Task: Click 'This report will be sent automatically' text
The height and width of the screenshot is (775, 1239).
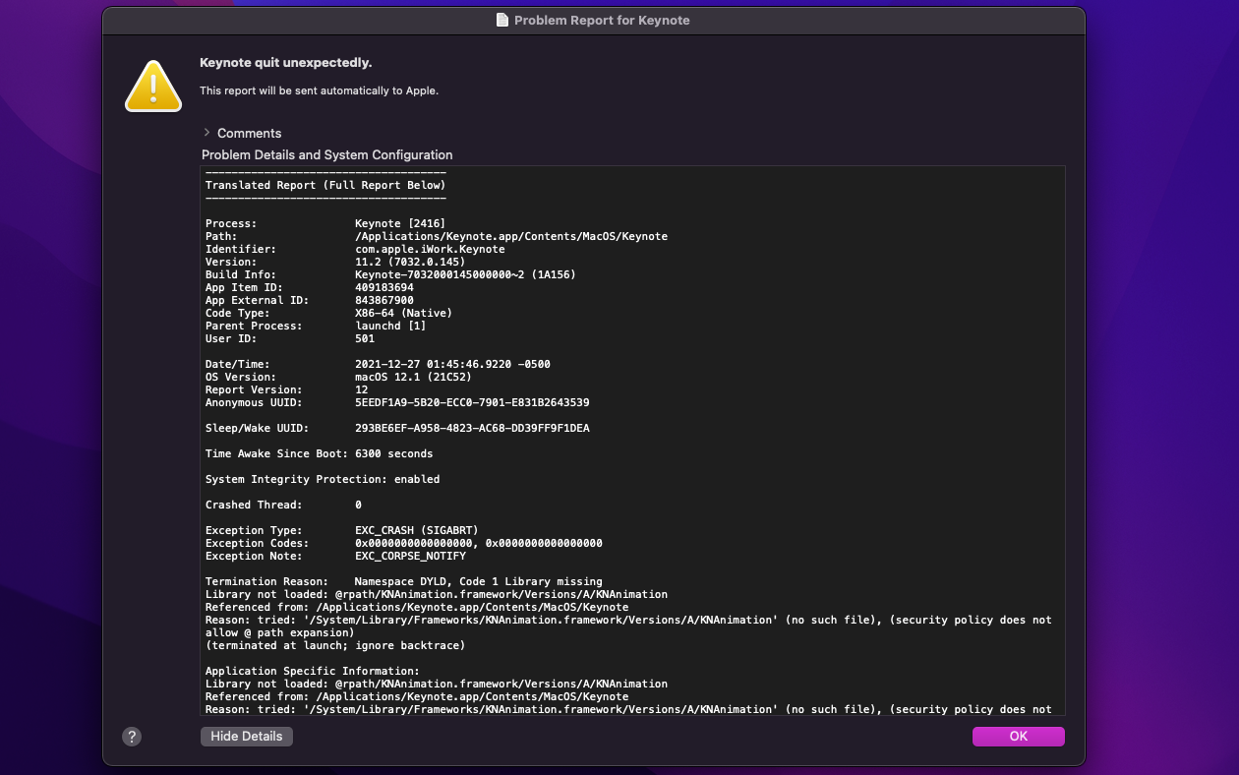Action: click(319, 90)
